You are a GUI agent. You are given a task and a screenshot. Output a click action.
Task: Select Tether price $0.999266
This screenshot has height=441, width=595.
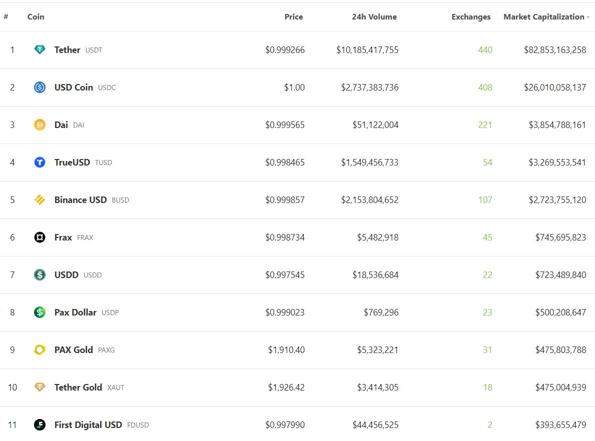285,49
